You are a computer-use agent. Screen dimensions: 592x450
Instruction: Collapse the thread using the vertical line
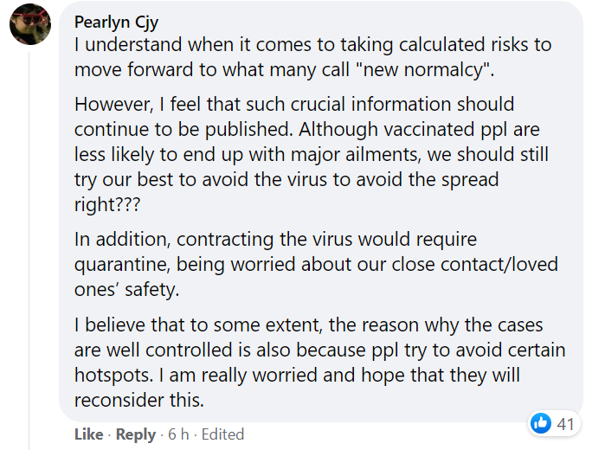pos(29,251)
